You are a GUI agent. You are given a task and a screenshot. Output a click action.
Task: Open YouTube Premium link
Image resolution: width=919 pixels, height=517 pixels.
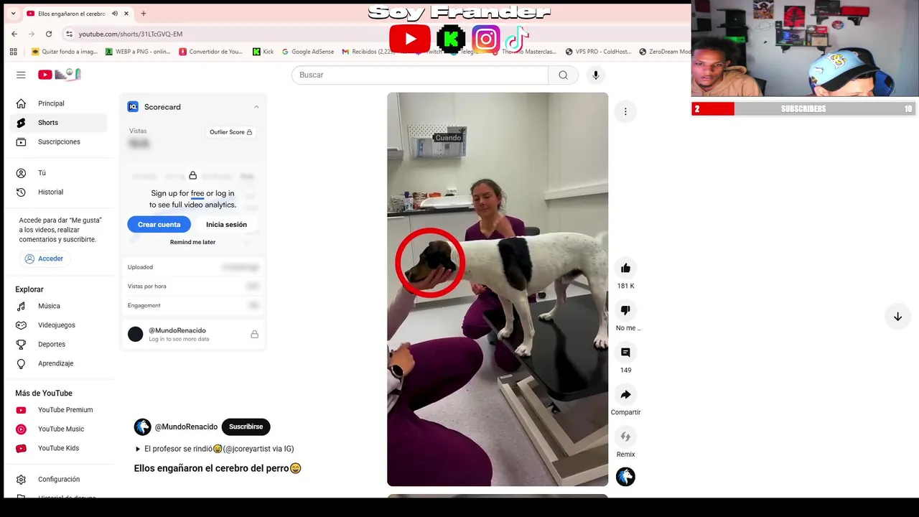point(60,410)
